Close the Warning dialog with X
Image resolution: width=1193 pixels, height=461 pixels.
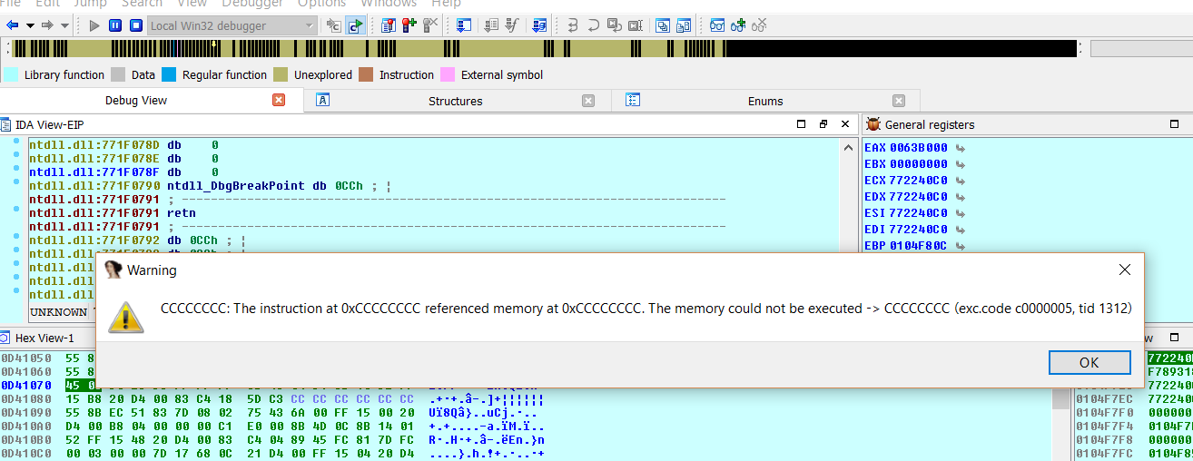pos(1125,270)
